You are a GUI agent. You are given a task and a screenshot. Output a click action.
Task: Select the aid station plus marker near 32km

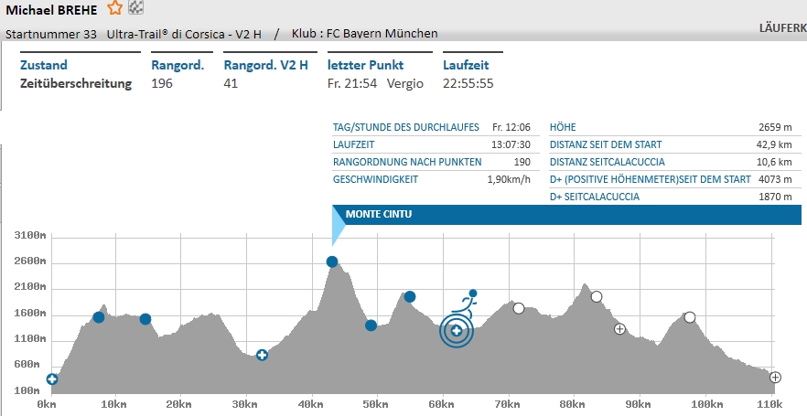(x=262, y=355)
